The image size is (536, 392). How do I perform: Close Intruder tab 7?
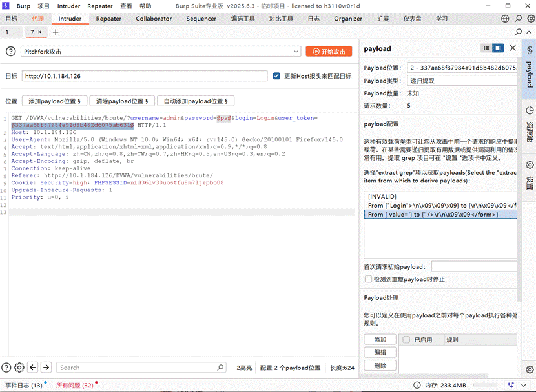click(x=39, y=32)
